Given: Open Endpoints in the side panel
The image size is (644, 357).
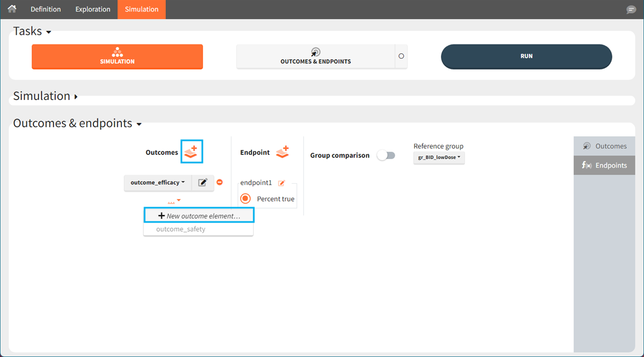Looking at the screenshot, I should [604, 165].
